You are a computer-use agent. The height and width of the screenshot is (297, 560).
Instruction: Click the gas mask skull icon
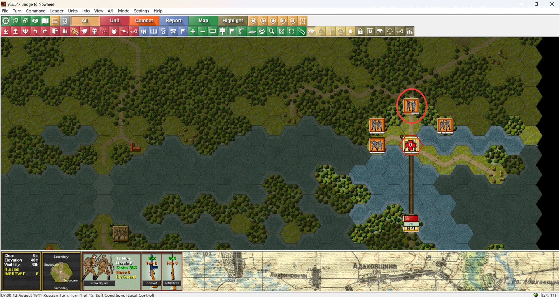(x=94, y=31)
